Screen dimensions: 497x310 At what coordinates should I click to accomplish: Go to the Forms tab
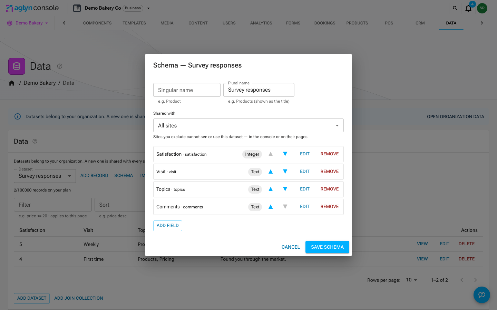(x=293, y=23)
